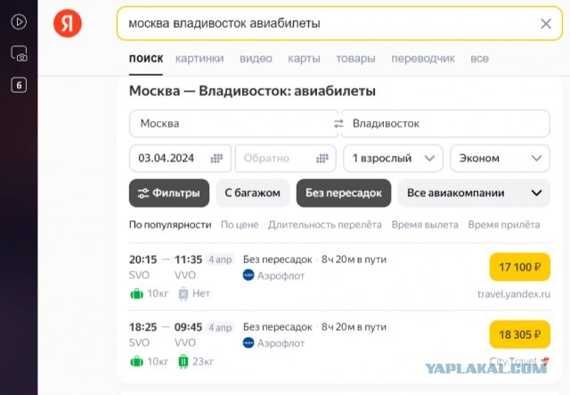Image resolution: width=570 pixels, height=395 pixels.
Task: Click the no-baggage icon next to Нет
Action: pyautogui.click(x=183, y=293)
